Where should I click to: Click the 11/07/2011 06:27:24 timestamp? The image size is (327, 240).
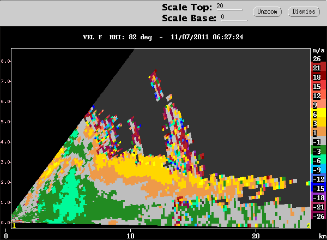tap(207, 37)
